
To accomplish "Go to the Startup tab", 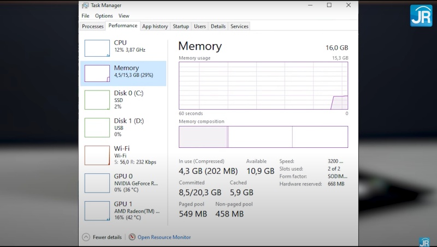I will pyautogui.click(x=180, y=26).
